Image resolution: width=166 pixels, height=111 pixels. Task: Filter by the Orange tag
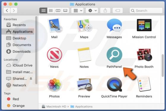(18, 106)
